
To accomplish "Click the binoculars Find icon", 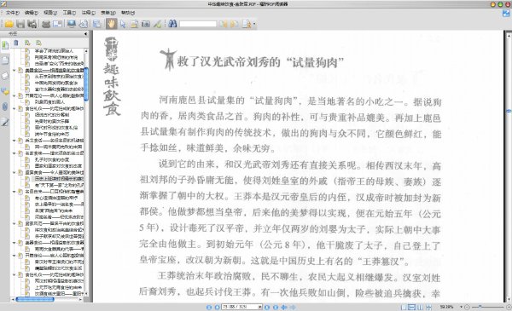I will [172, 24].
